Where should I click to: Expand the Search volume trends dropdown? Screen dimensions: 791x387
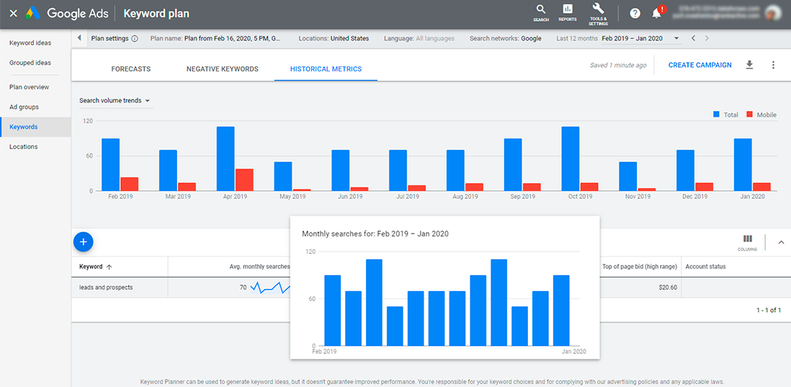(x=115, y=100)
